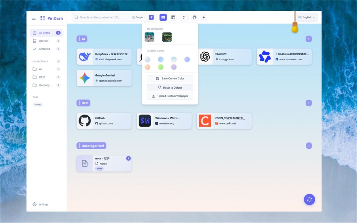Pick the light cyan gradient swatch
Viewport: 357px width, 223px height.
coord(174,59)
